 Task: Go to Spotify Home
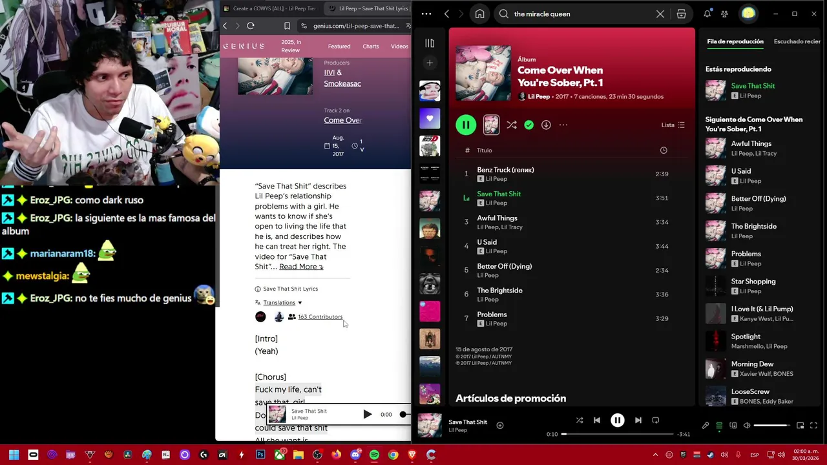click(x=479, y=14)
